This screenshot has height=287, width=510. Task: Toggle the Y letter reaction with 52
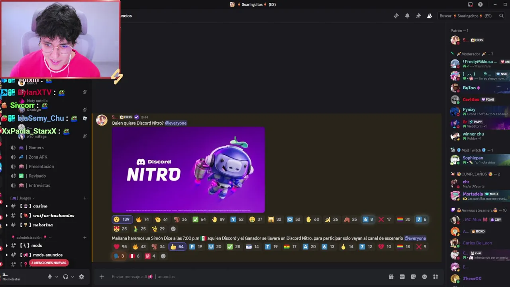pos(237,219)
